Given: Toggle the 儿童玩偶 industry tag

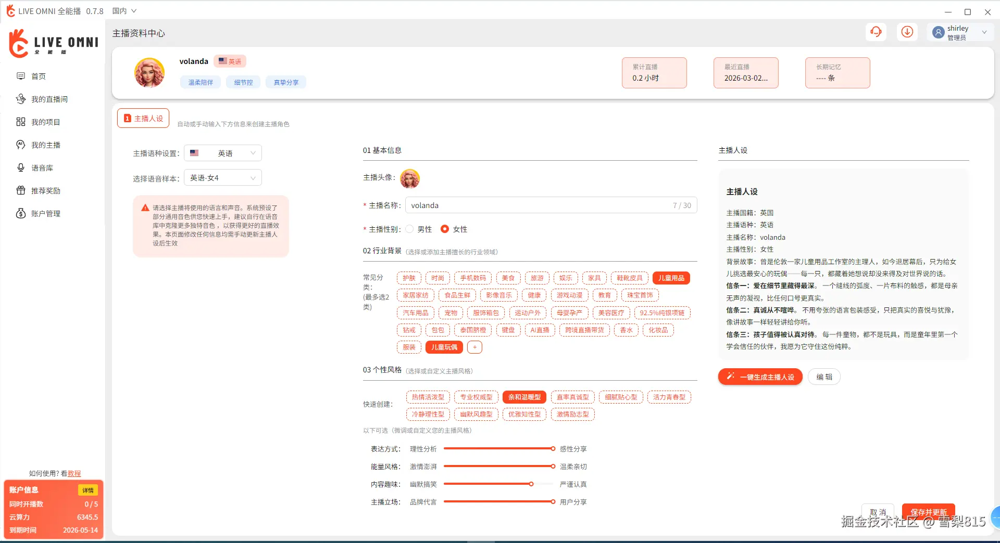Looking at the screenshot, I should point(444,347).
